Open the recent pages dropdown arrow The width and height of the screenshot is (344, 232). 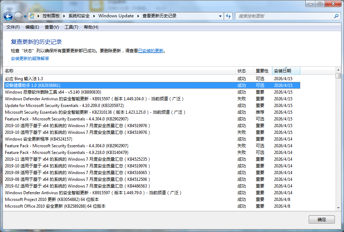click(25, 16)
